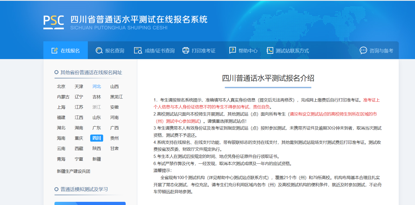Open the 成绩/证书查询 menu item
The height and width of the screenshot is (205, 415).
tap(154, 50)
